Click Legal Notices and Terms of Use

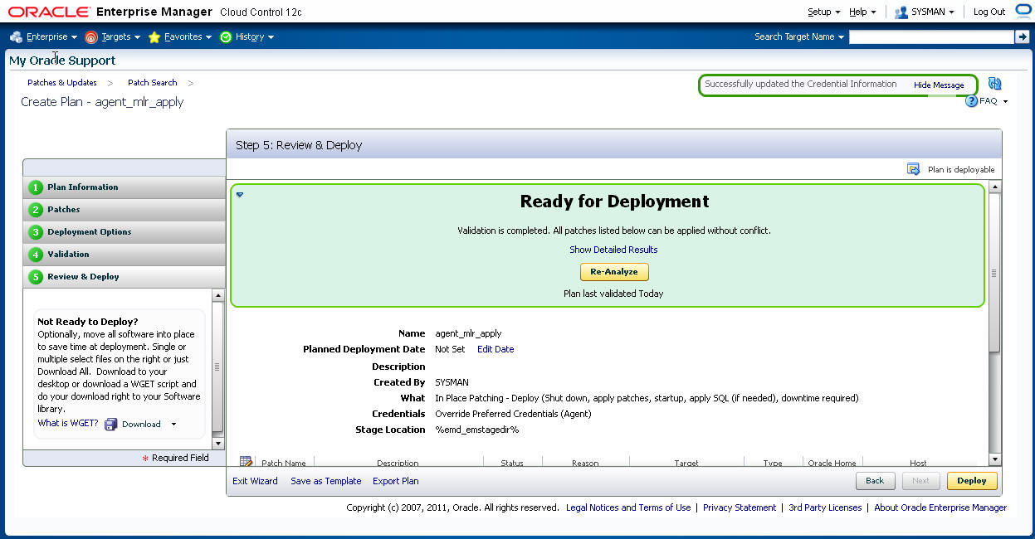click(628, 507)
